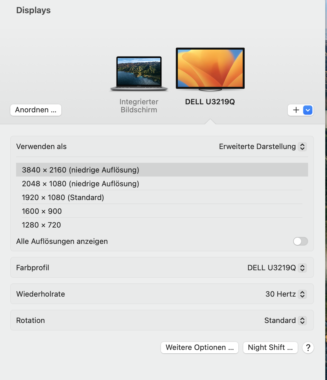Click the Integrierter Bildschirm label
327x380 pixels.
[139, 106]
